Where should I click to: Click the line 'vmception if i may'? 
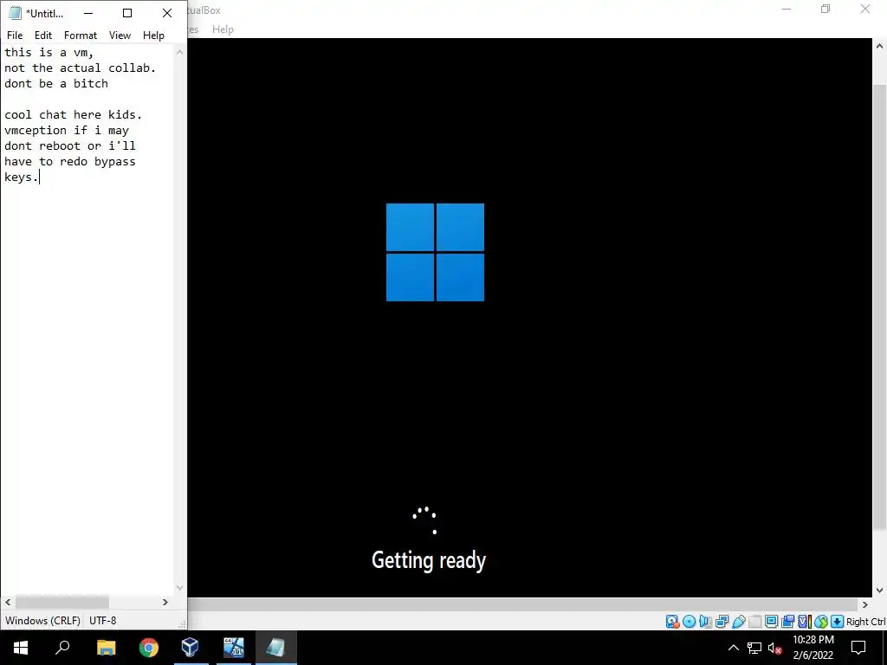pyautogui.click(x=67, y=130)
